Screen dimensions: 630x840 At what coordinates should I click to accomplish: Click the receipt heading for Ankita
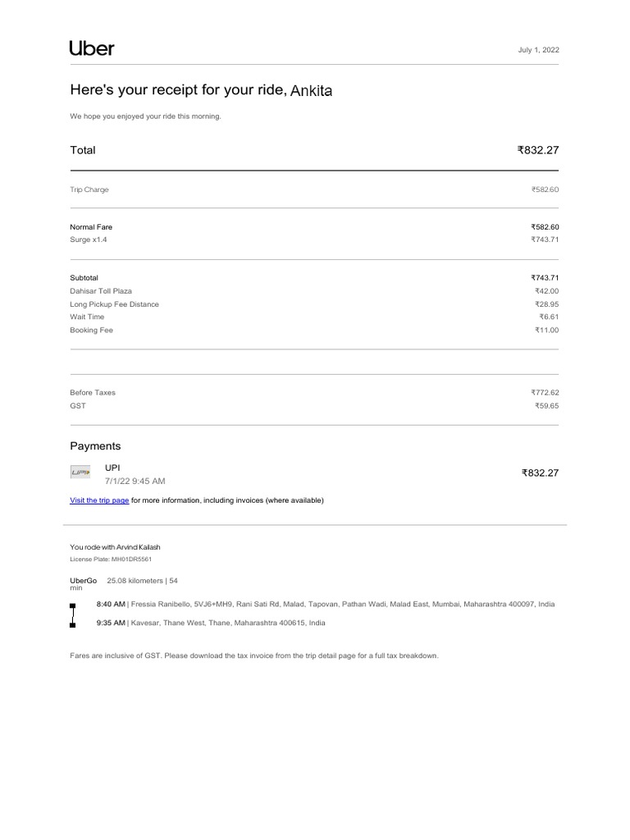point(201,89)
